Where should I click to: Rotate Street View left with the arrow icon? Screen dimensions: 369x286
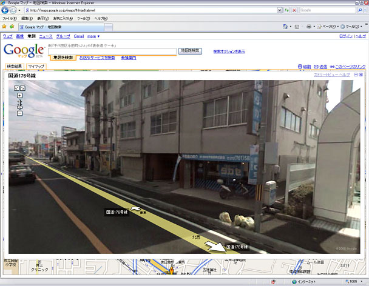16,88
